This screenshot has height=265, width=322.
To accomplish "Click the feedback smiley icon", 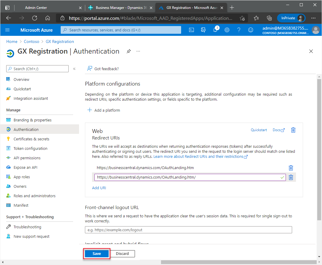I will point(251,30).
